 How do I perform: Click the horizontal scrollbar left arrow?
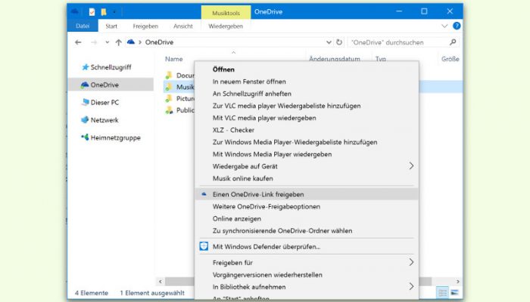point(161,282)
